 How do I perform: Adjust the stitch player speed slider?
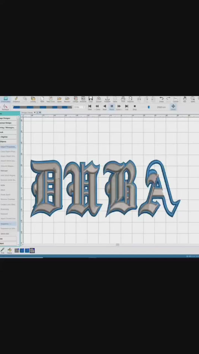click(149, 107)
